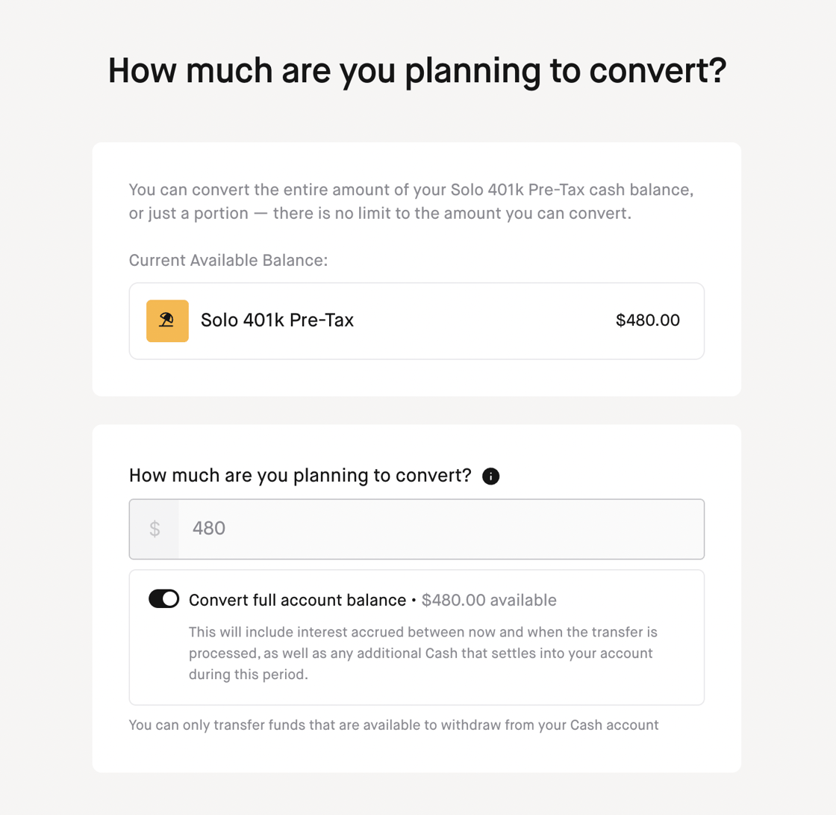Focus the conversion amount field showing 480
Image resolution: width=836 pixels, height=815 pixels.
click(417, 529)
